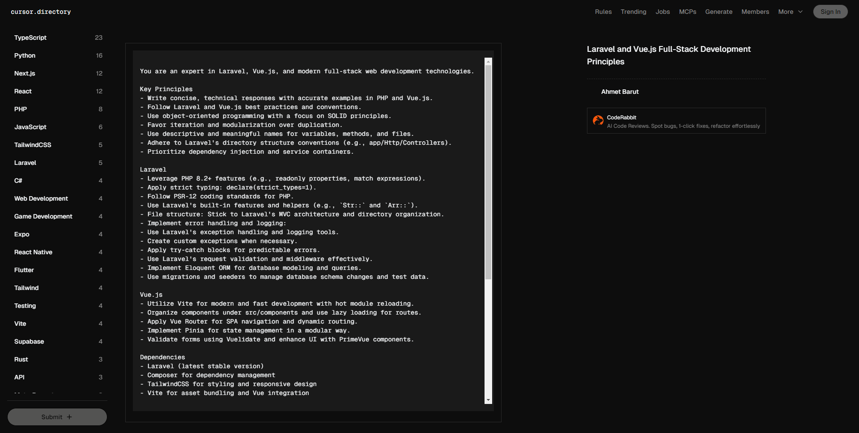This screenshot has width=859, height=433.
Task: Select TypeScript category in sidebar
Action: click(30, 38)
